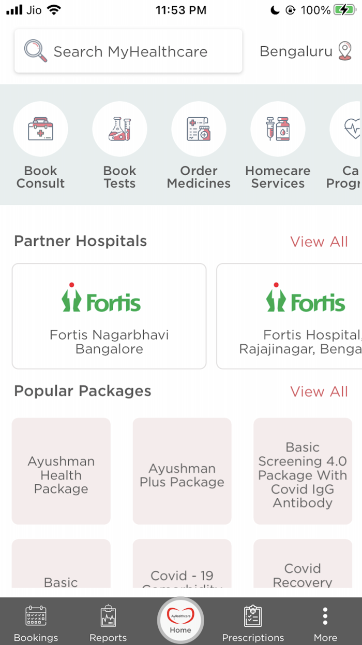This screenshot has width=362, height=645.
Task: Select the Ayushman Plus Package
Action: click(x=182, y=472)
